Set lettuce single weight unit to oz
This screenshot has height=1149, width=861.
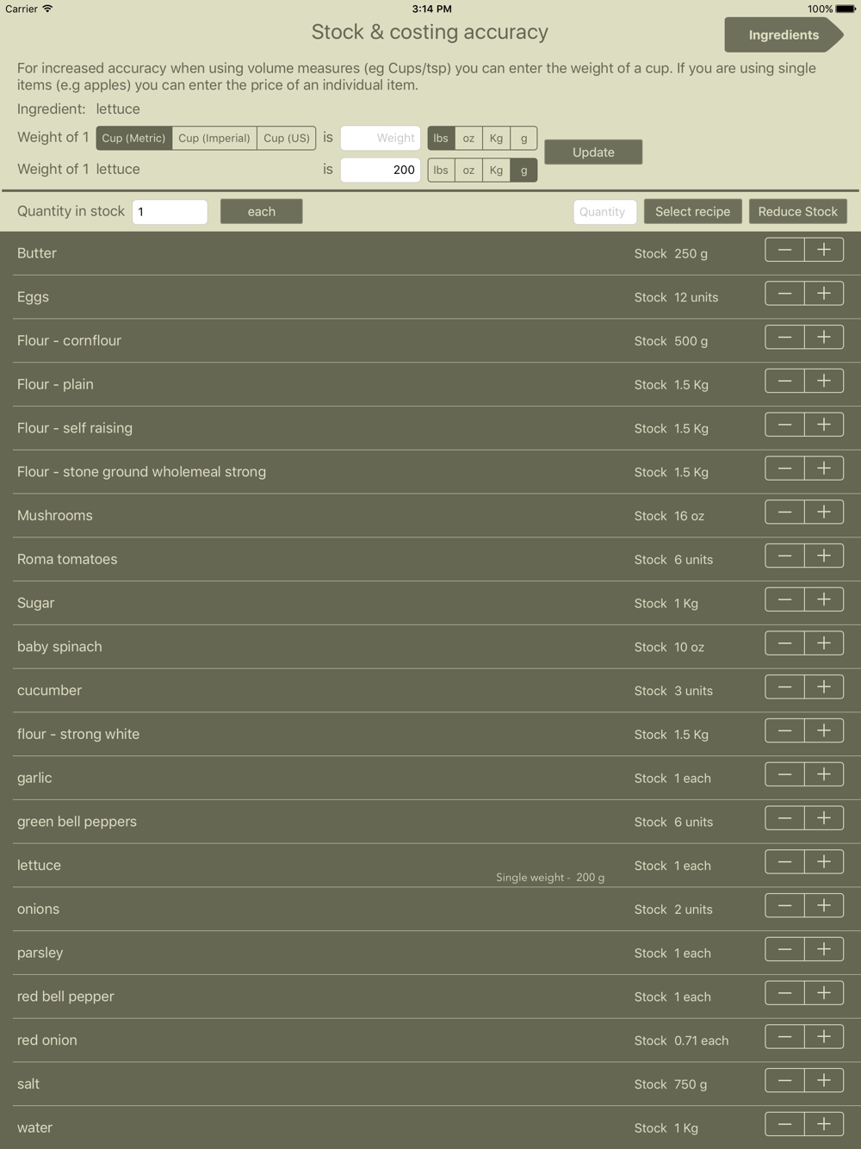468,170
